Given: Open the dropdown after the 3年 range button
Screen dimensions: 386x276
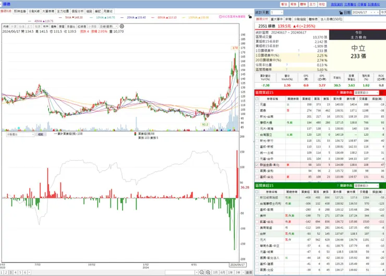Looking at the screenshot, I should 243,272.
